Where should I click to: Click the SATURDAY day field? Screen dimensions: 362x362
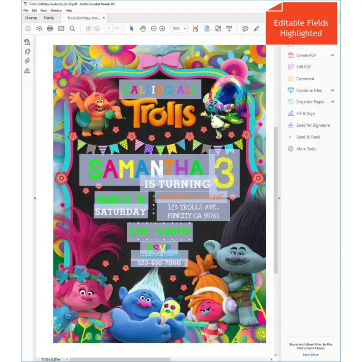[121, 211]
